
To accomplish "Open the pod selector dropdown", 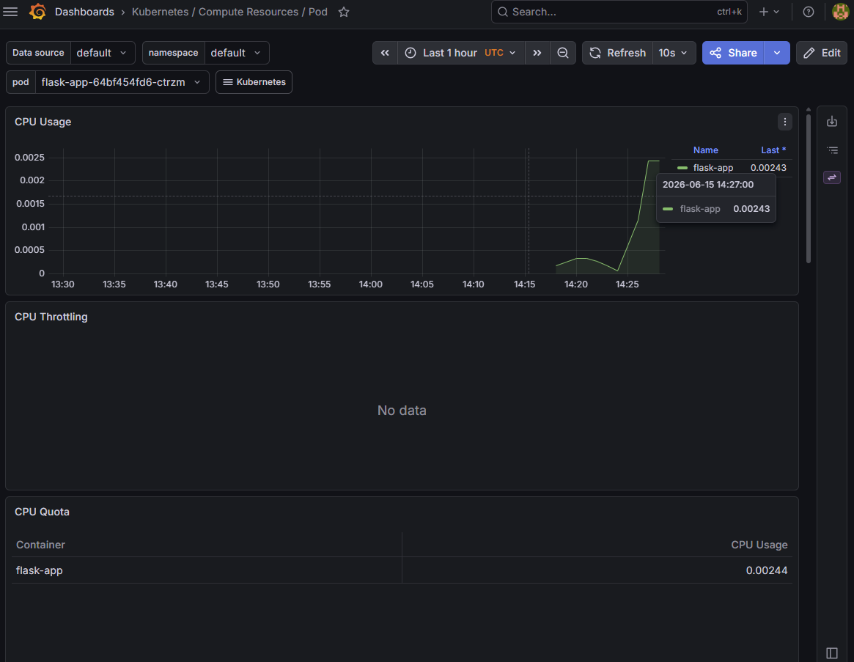I will [122, 82].
